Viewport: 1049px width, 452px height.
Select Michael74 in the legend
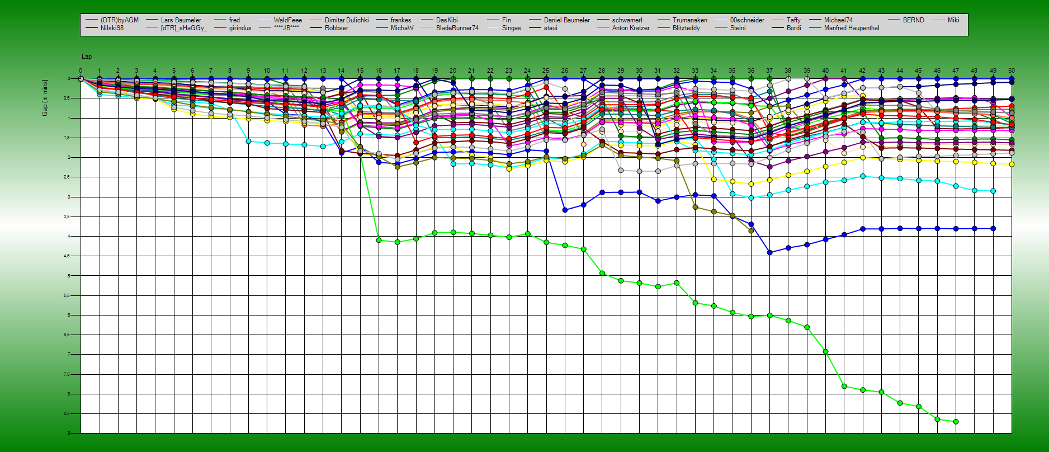831,20
